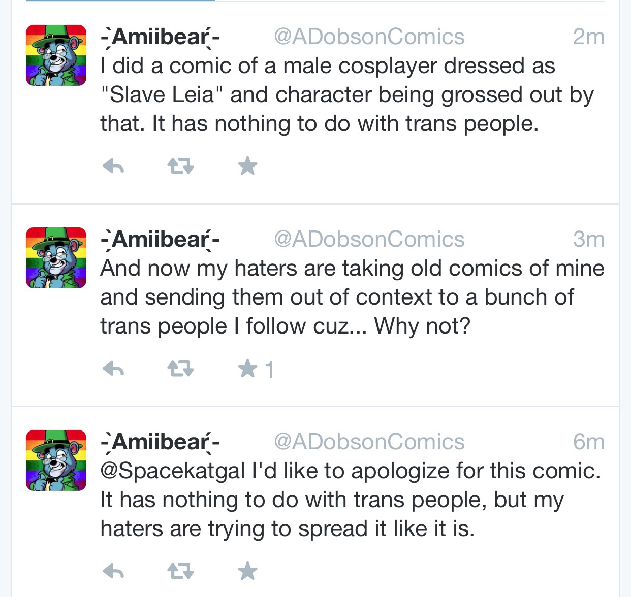Screen dimensions: 631x597
Task: Favorite the Slave Leia cosplayer tweet
Action: click(248, 166)
